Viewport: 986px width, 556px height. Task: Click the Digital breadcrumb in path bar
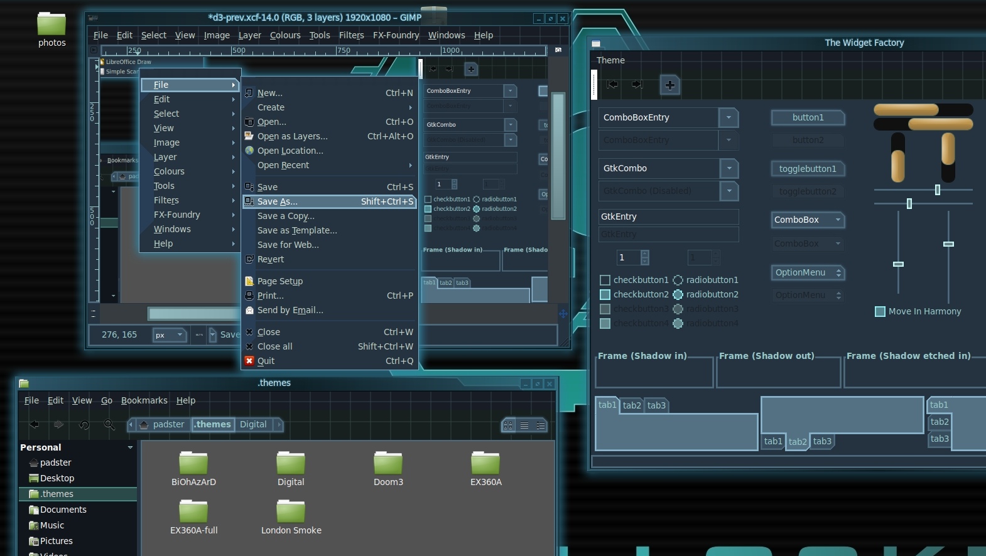253,425
